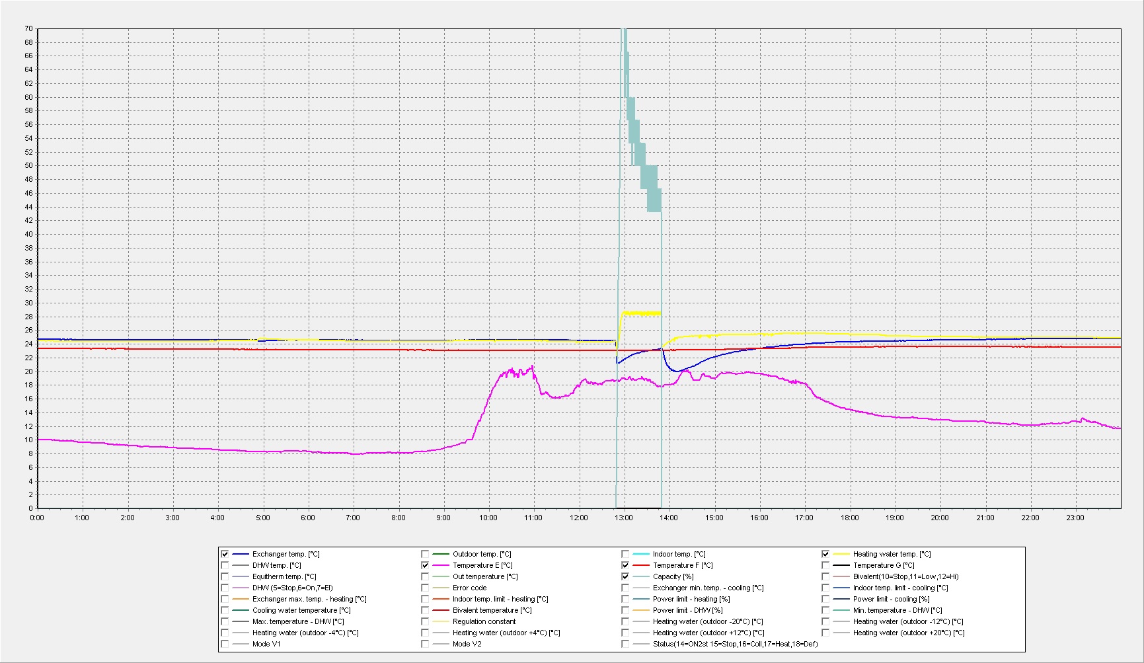
Task: Show the Indoor temp. [°C] series
Action: click(x=625, y=554)
